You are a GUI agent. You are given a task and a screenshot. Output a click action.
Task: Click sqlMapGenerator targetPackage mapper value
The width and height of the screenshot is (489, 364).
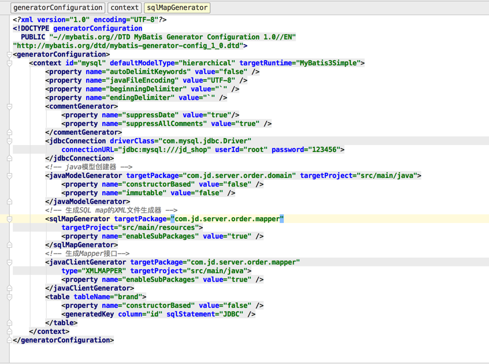point(227,219)
